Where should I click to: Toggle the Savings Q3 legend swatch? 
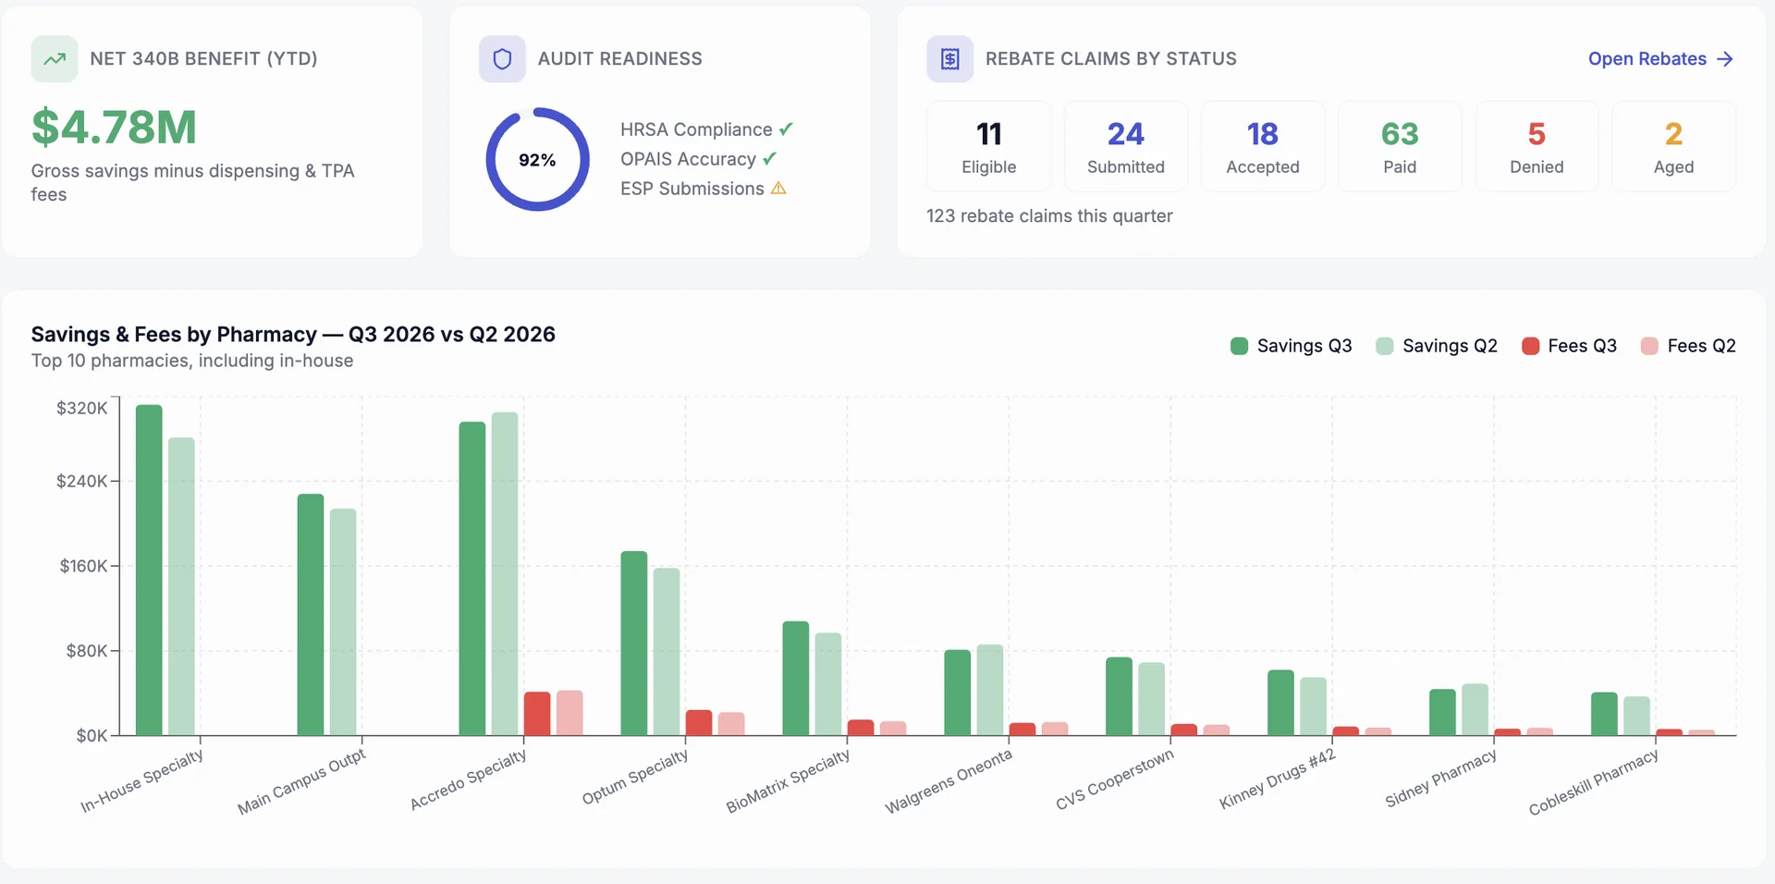[x=1240, y=346]
